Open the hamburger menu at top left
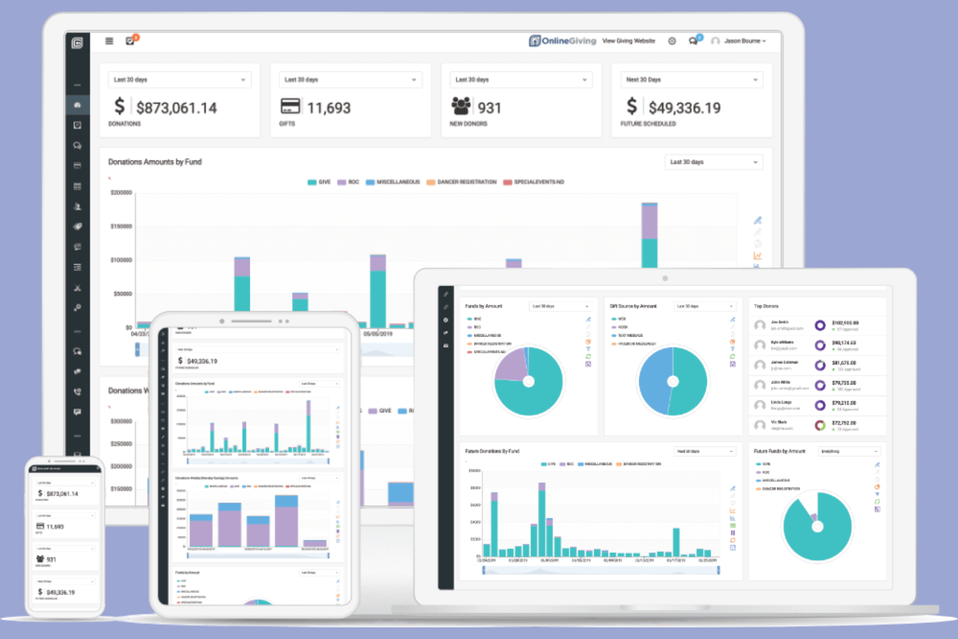This screenshot has height=639, width=958. tap(109, 40)
